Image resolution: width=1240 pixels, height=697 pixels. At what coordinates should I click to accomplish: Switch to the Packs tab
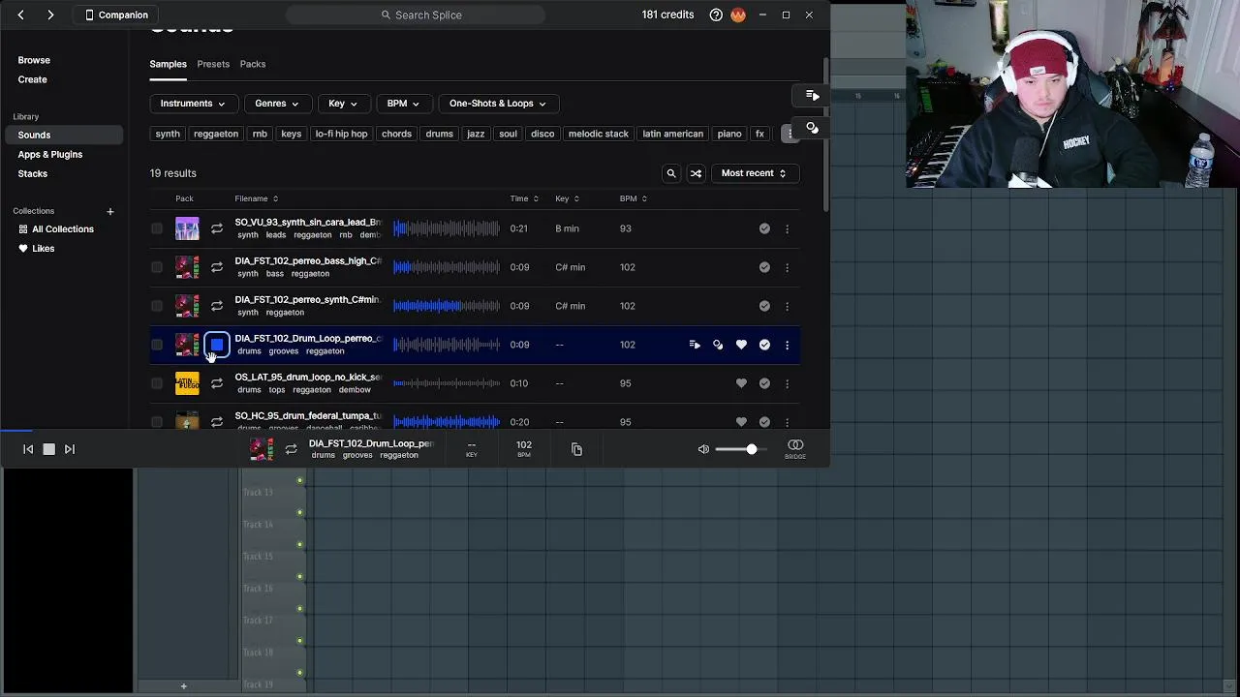click(x=253, y=64)
